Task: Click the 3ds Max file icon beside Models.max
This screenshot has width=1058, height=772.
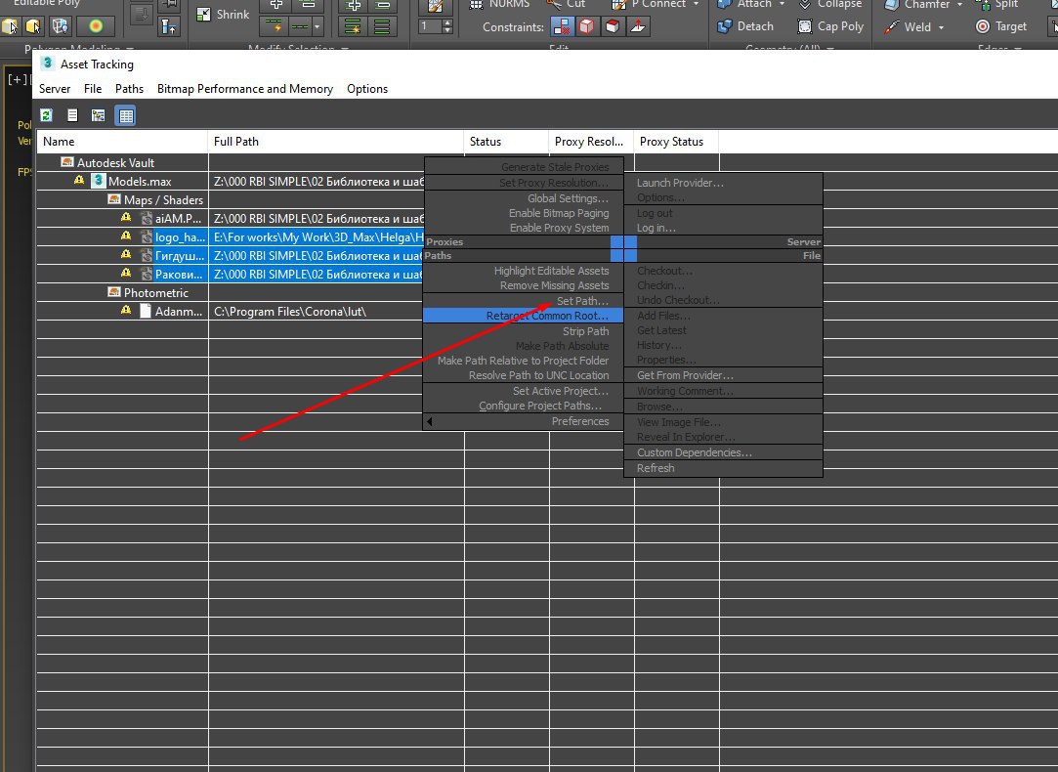Action: (99, 181)
